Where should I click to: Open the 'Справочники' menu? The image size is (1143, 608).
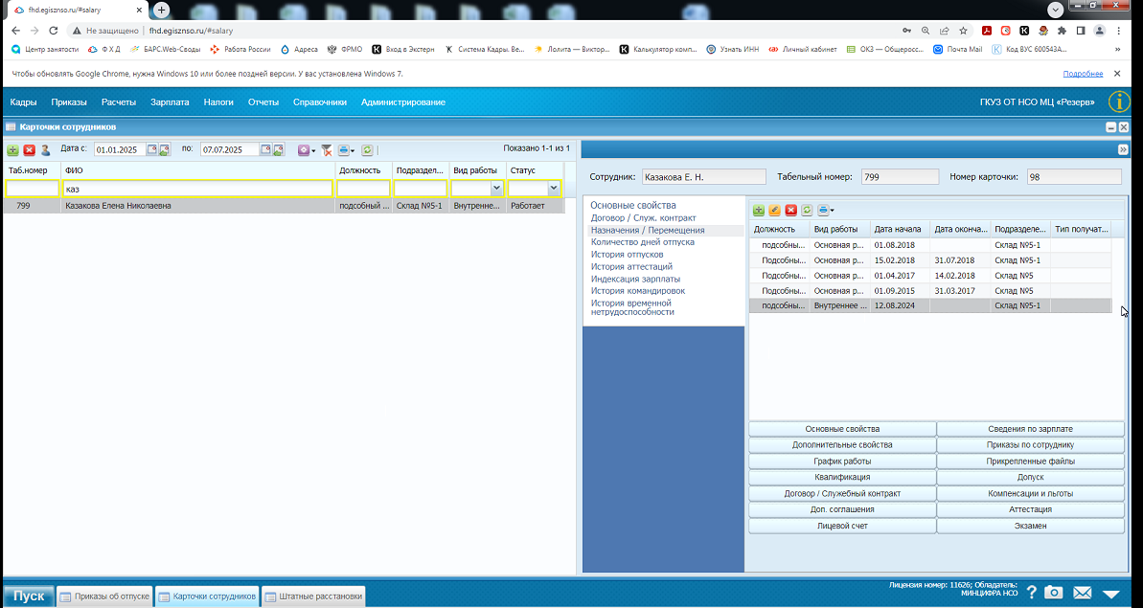(x=320, y=102)
